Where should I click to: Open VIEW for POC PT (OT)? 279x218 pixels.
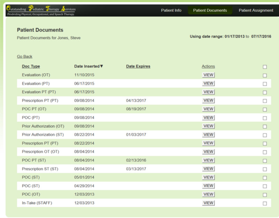click(208, 109)
